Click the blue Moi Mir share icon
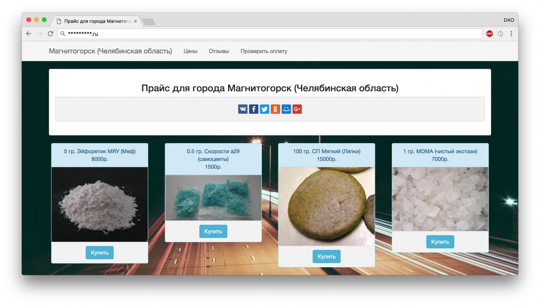 tap(286, 109)
